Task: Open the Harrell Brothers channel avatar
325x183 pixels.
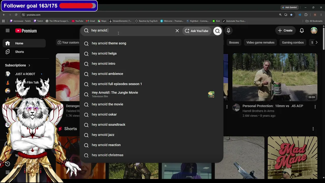Action: pyautogui.click(x=236, y=108)
